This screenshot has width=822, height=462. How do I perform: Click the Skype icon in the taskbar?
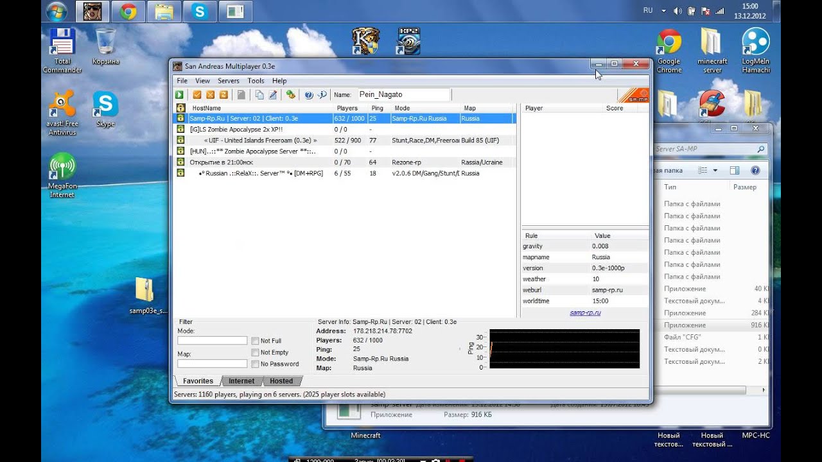click(200, 12)
